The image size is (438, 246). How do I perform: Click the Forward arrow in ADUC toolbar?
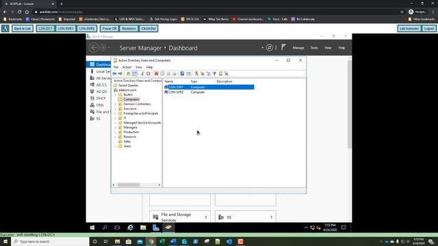point(120,74)
